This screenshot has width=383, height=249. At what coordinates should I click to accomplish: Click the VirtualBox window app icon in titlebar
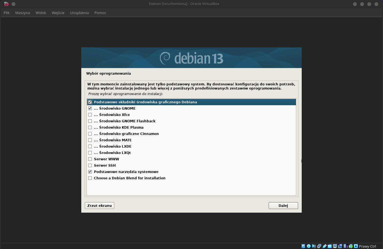(6, 4)
